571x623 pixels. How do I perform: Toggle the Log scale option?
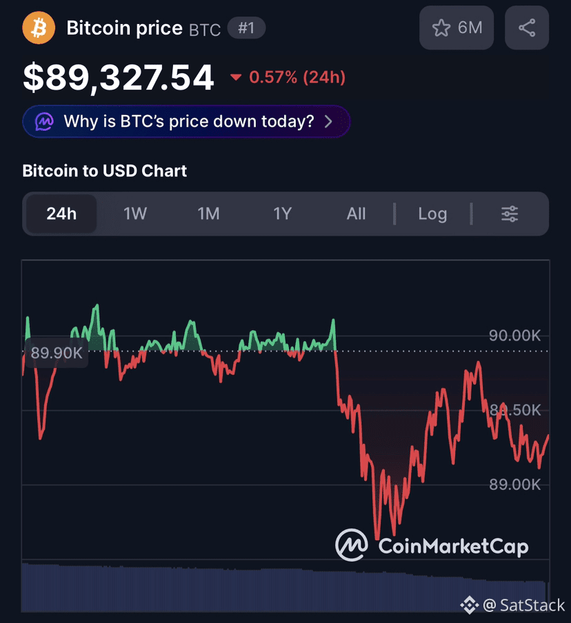tap(432, 214)
